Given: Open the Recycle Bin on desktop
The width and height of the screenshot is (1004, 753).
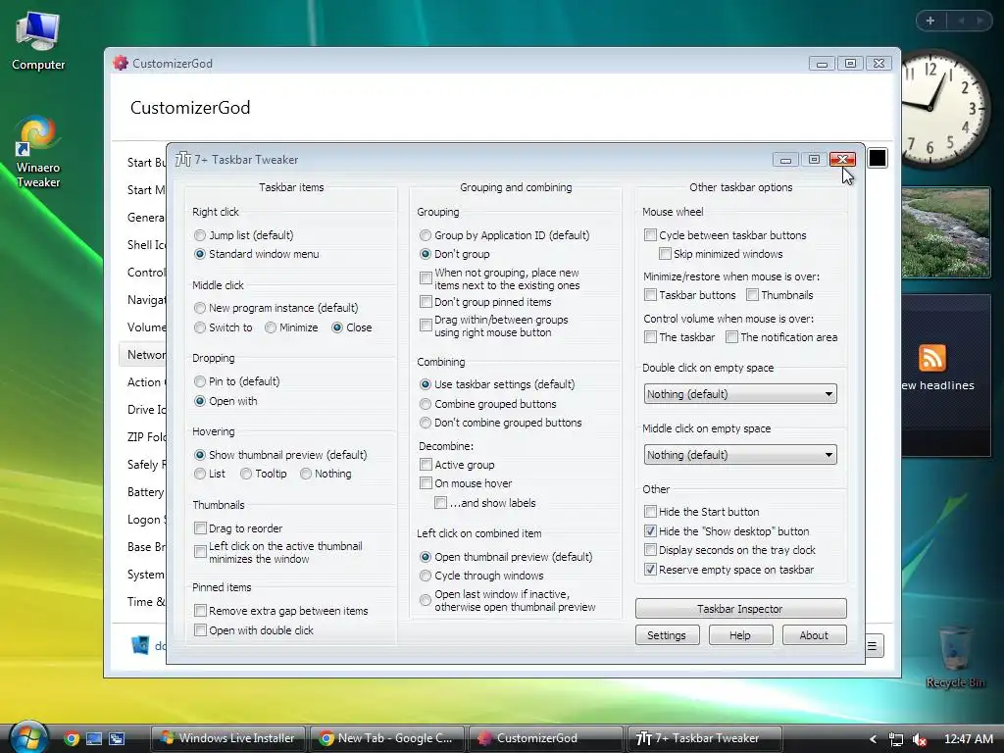Looking at the screenshot, I should tap(955, 657).
